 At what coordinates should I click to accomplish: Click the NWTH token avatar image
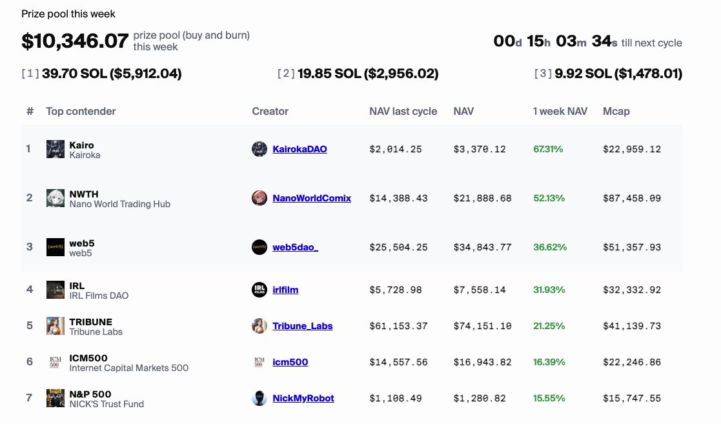pos(55,198)
